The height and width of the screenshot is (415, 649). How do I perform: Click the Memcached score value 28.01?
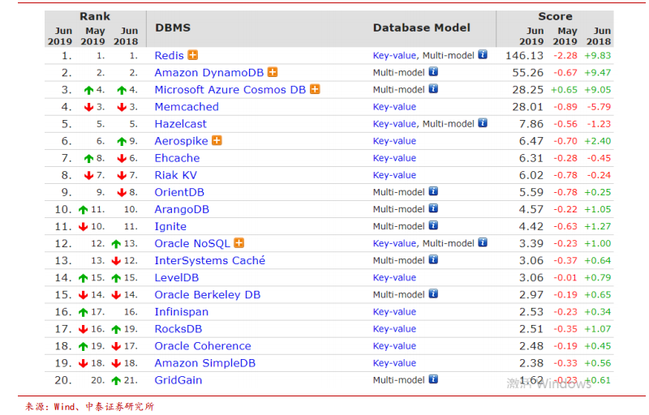[x=528, y=107]
